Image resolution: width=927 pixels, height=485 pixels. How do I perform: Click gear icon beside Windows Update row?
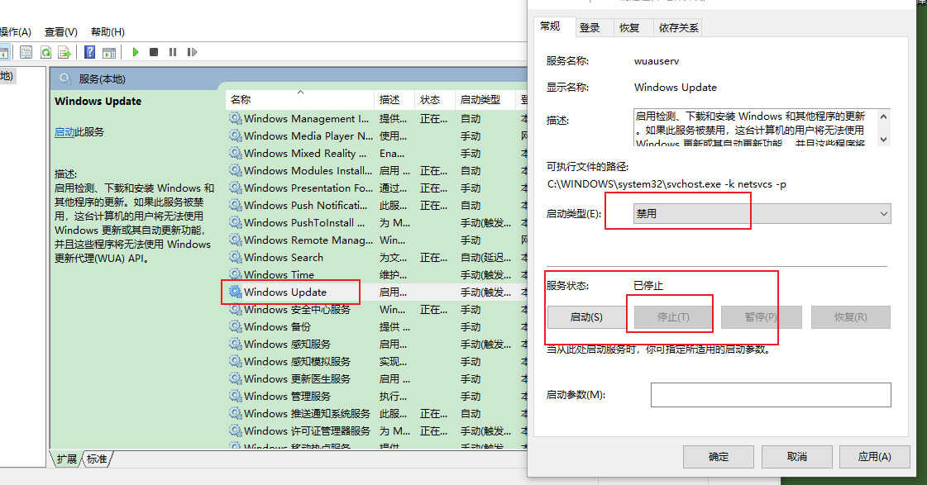tap(236, 292)
